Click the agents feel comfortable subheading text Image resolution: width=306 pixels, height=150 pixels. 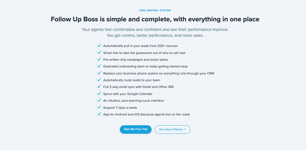[x=155, y=29]
